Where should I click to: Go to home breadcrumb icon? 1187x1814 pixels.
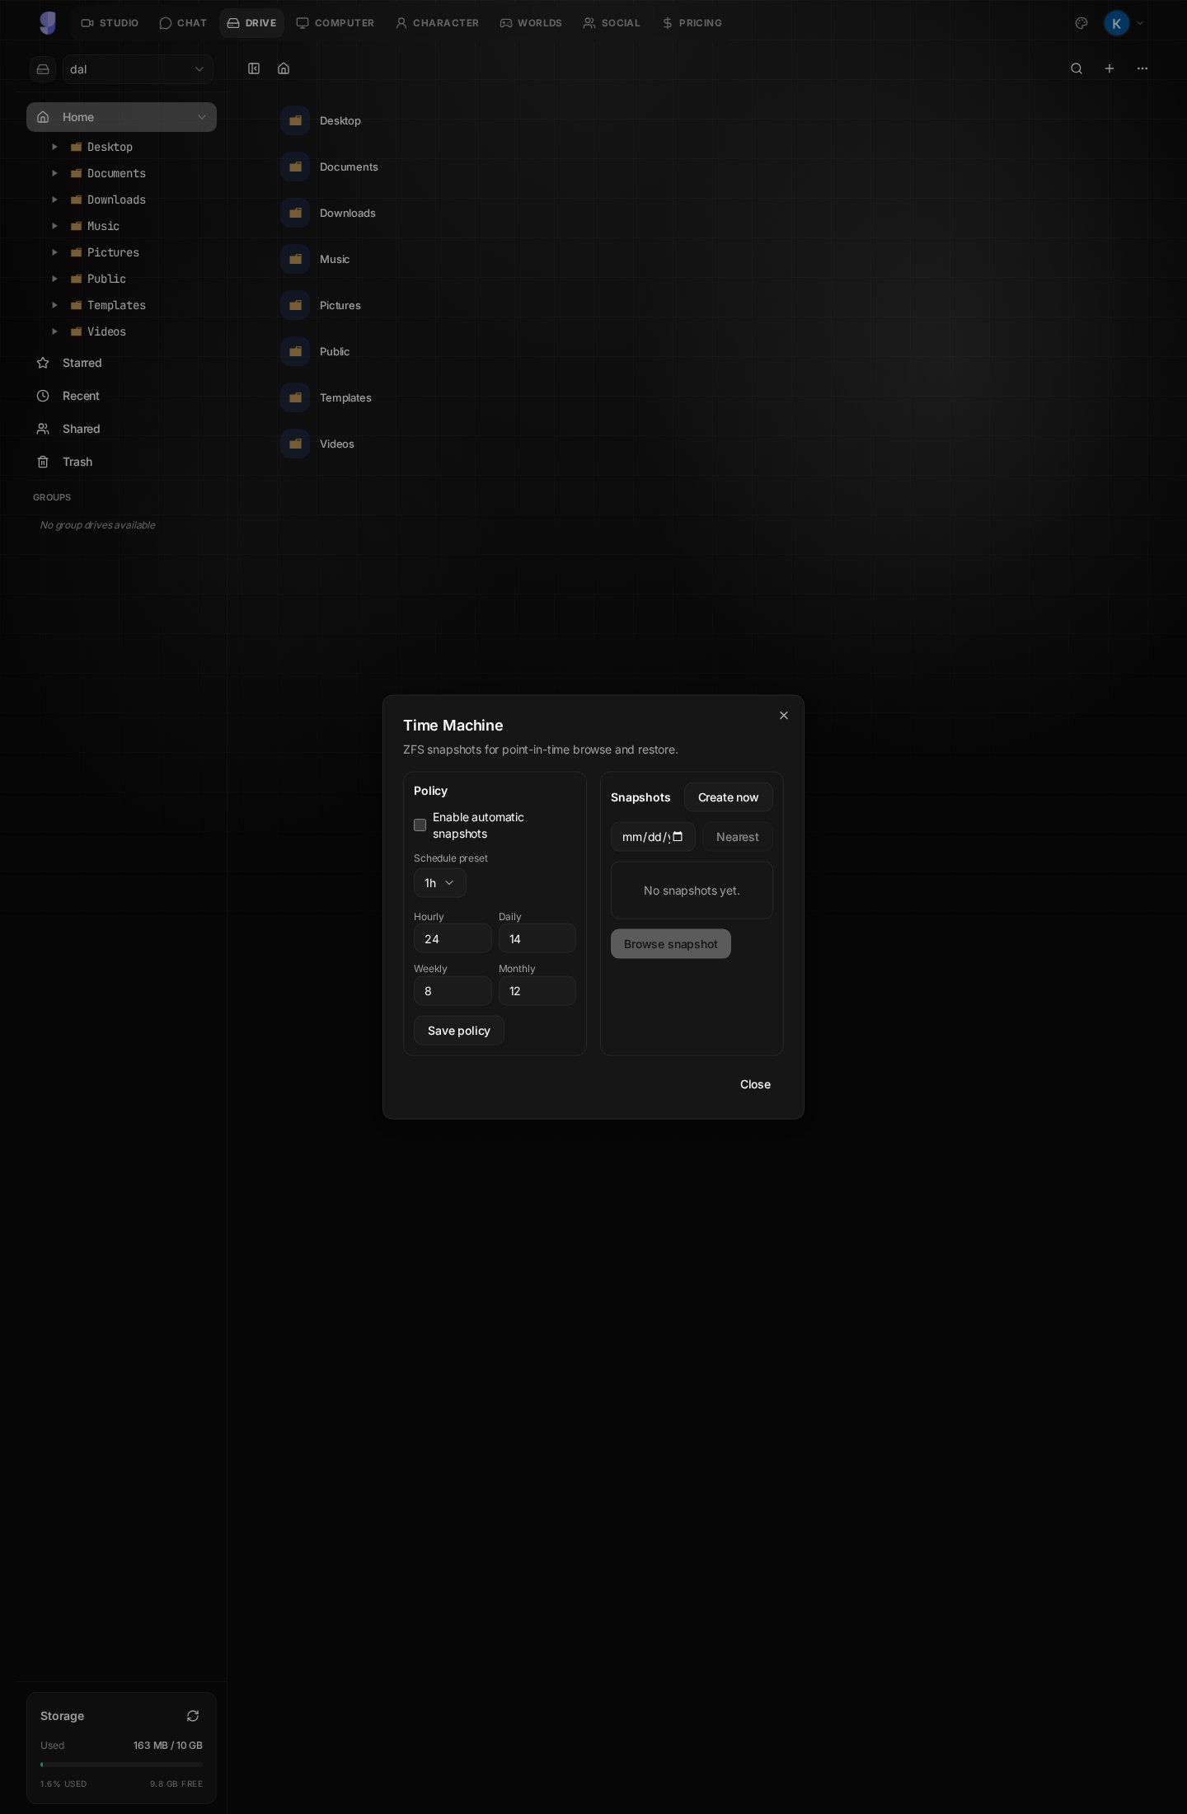pos(284,68)
